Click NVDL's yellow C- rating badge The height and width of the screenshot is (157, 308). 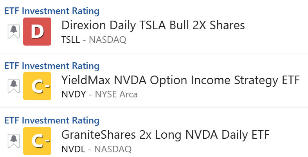37,141
